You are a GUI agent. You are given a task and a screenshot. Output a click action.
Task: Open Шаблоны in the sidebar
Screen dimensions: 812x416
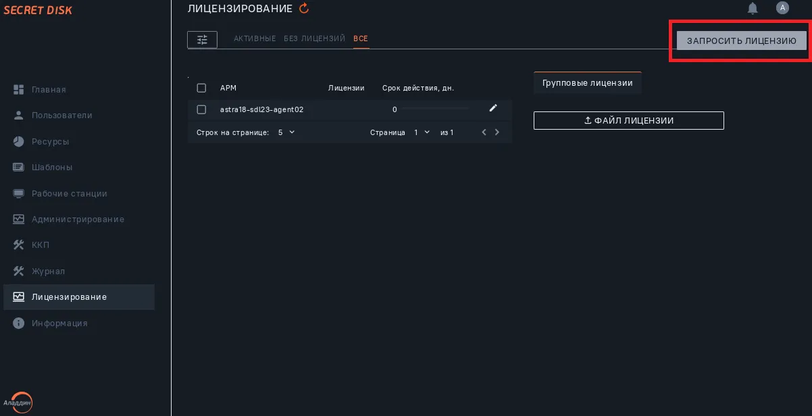point(78,167)
